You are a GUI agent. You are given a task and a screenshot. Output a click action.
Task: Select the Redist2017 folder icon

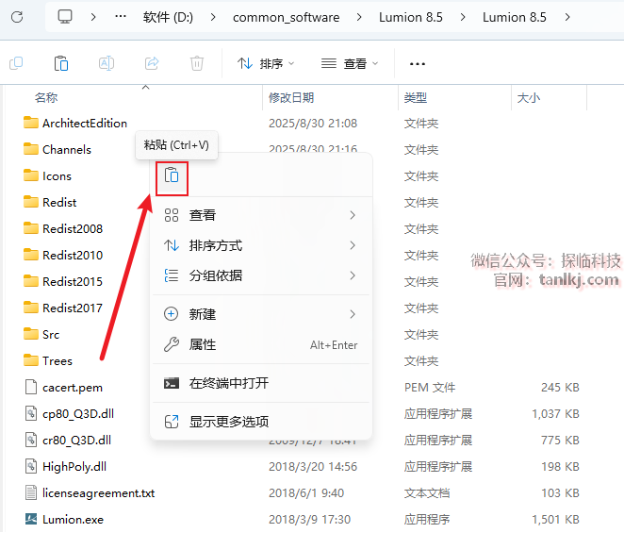pos(31,308)
